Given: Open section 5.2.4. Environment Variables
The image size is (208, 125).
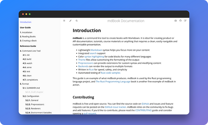Looking at the screenshot, I should (x=39, y=113).
